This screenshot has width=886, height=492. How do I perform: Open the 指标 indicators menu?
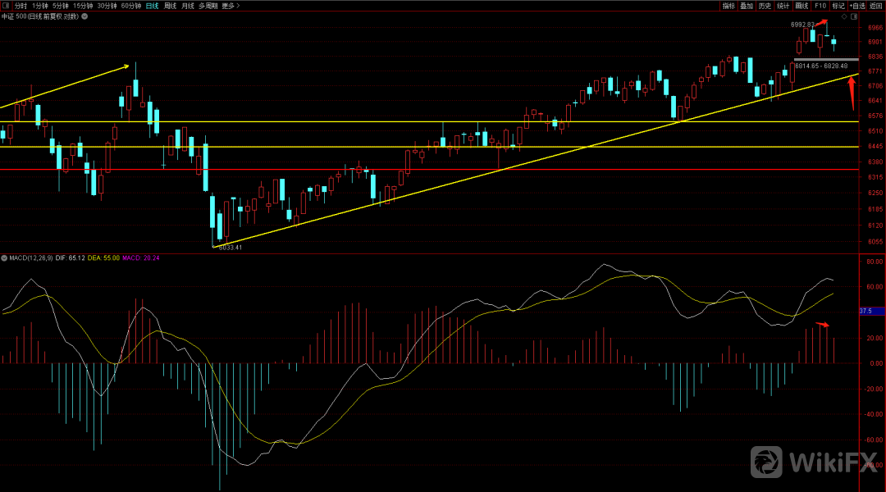coord(728,6)
